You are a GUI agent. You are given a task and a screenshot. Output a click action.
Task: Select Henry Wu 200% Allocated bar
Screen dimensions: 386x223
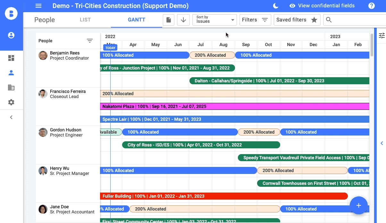302,170
